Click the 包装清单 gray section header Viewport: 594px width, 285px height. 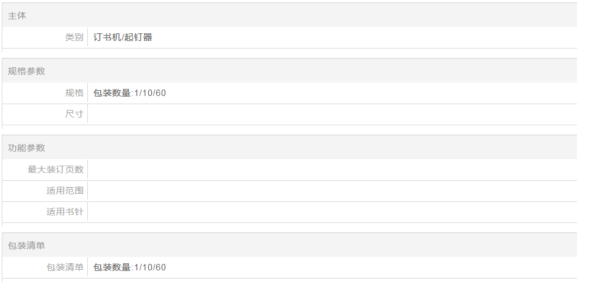26,246
